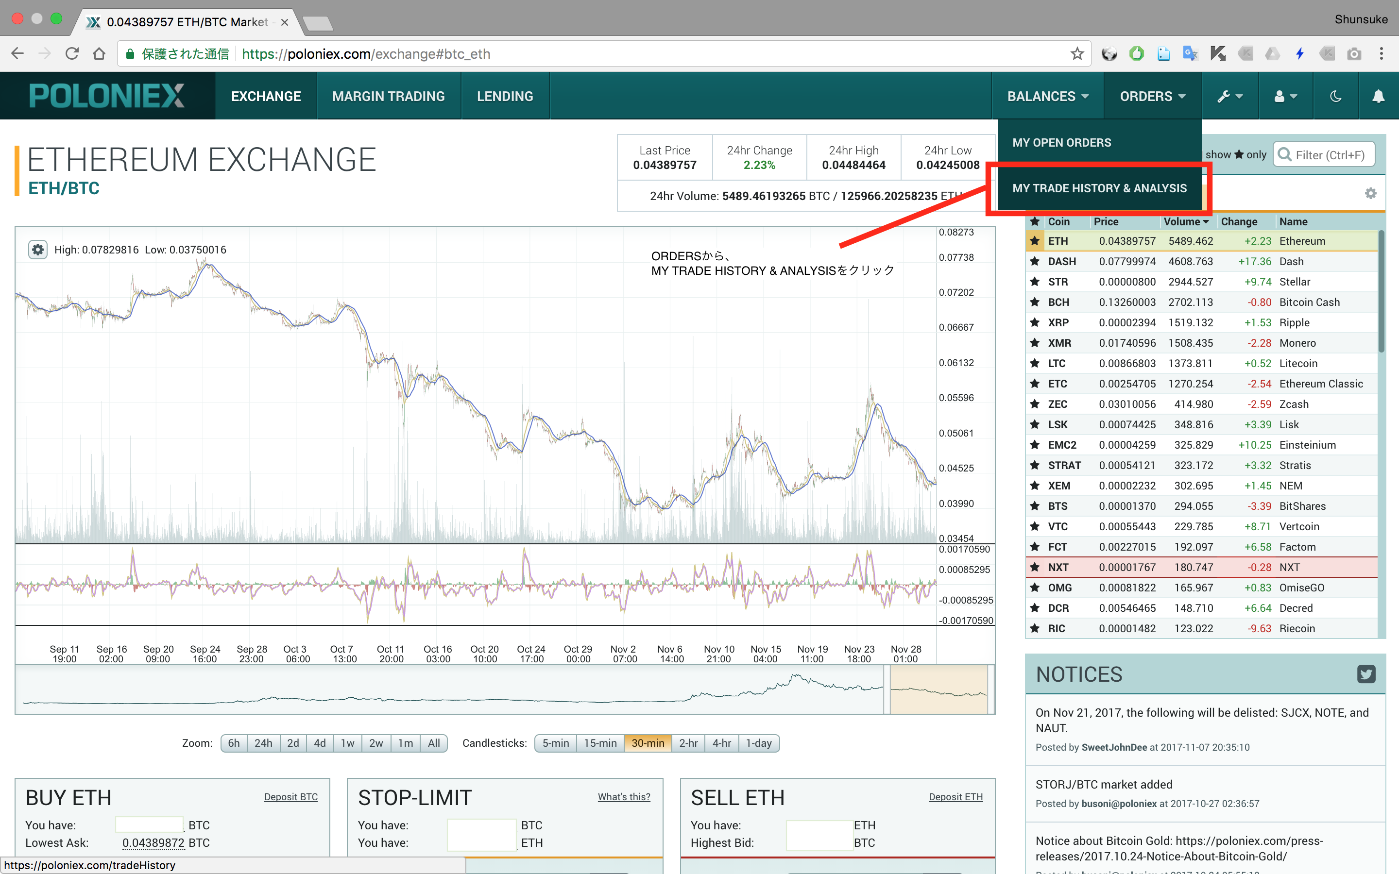Sort markets by Volume column
The image size is (1399, 874).
click(1186, 221)
